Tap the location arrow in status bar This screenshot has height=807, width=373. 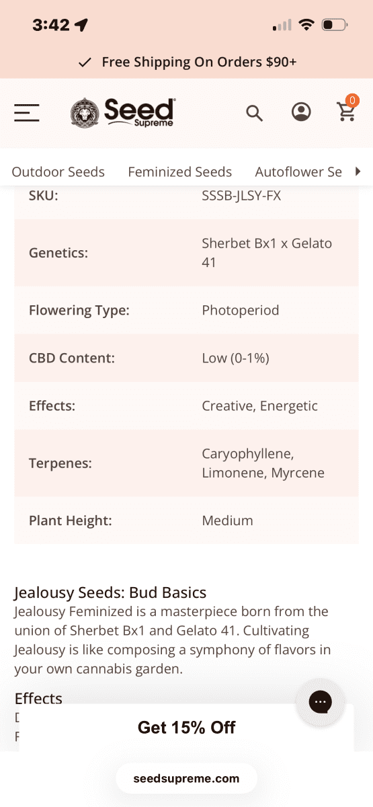pos(81,26)
